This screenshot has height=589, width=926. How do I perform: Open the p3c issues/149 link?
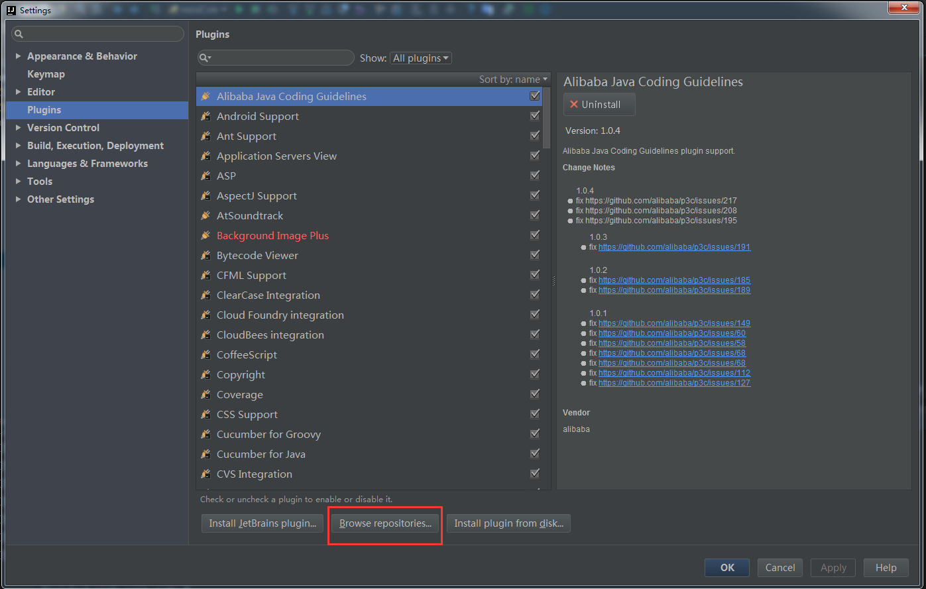pyautogui.click(x=674, y=323)
